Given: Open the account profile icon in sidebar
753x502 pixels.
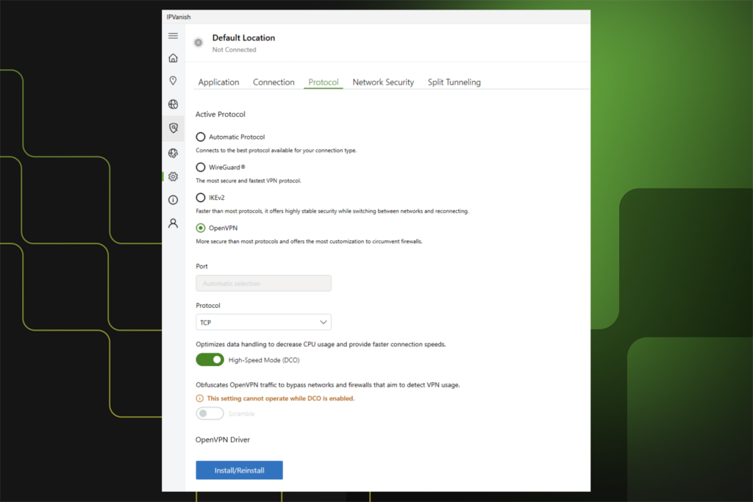Looking at the screenshot, I should [x=174, y=223].
